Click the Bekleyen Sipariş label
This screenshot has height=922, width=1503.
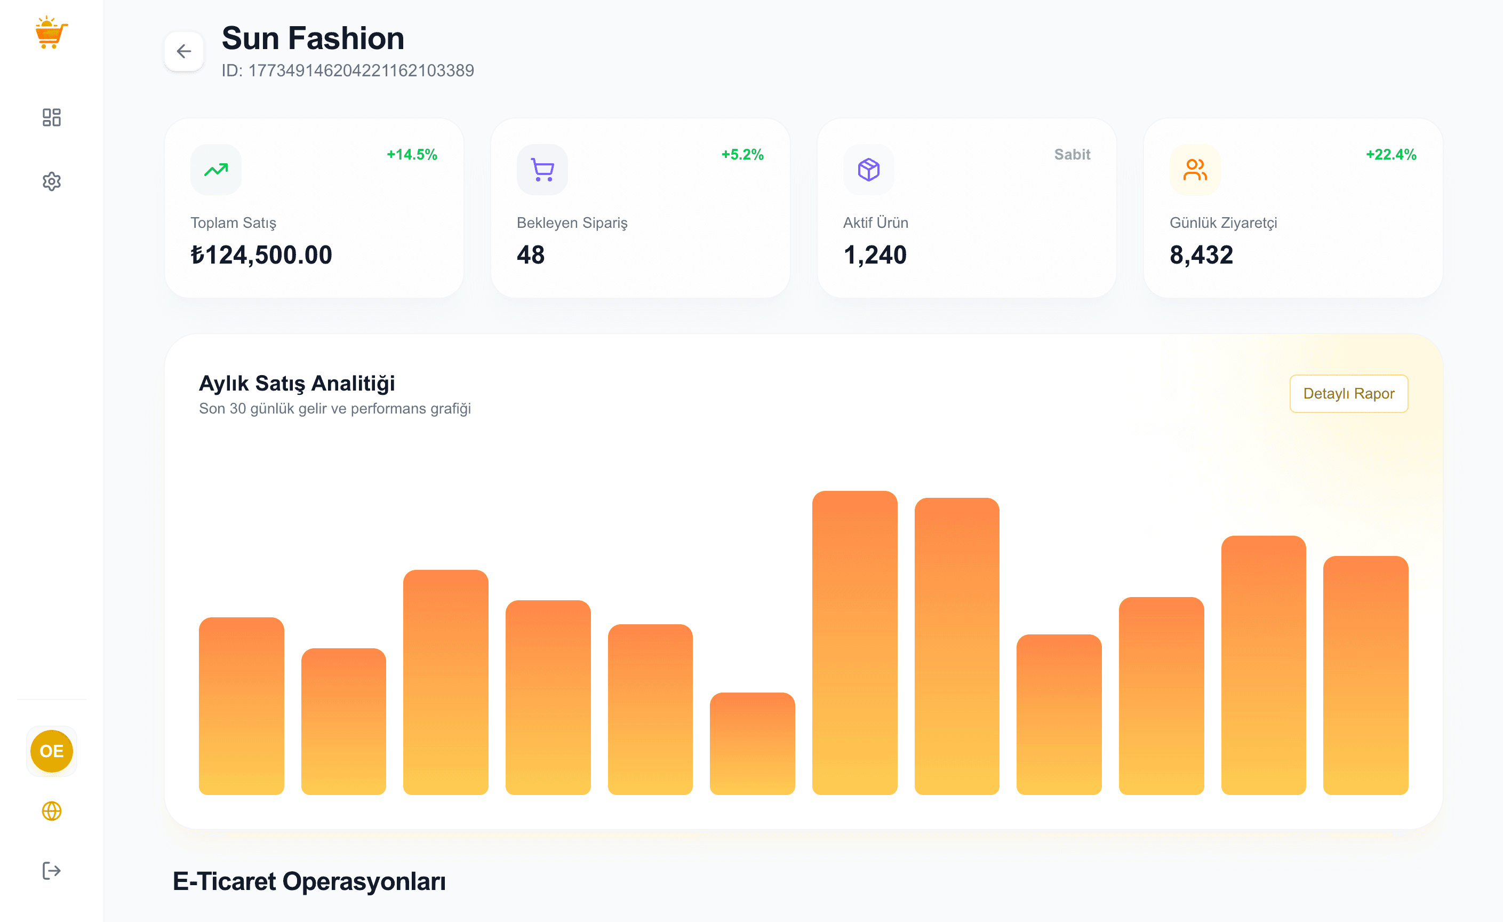[572, 222]
